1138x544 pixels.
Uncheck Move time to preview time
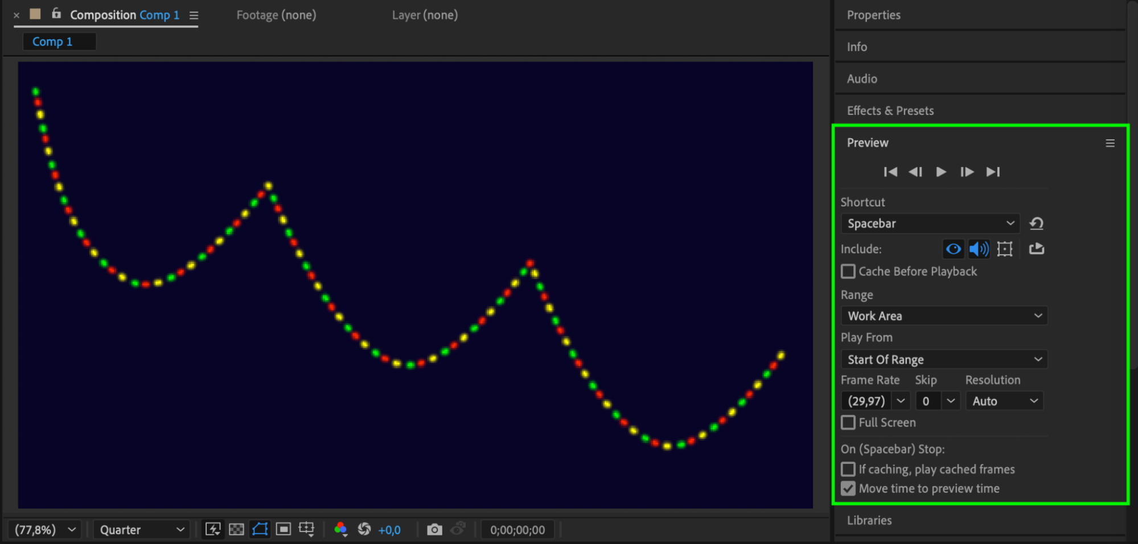(x=848, y=489)
